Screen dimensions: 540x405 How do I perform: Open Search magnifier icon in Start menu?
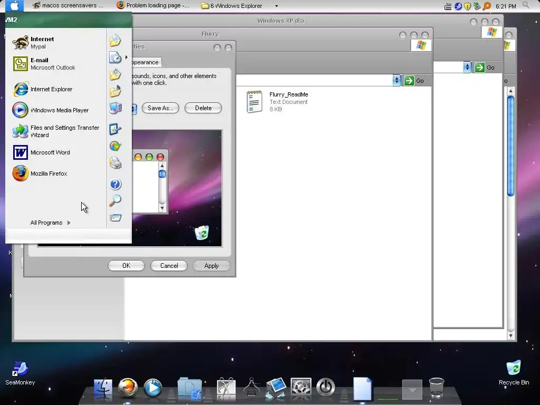[x=115, y=200]
